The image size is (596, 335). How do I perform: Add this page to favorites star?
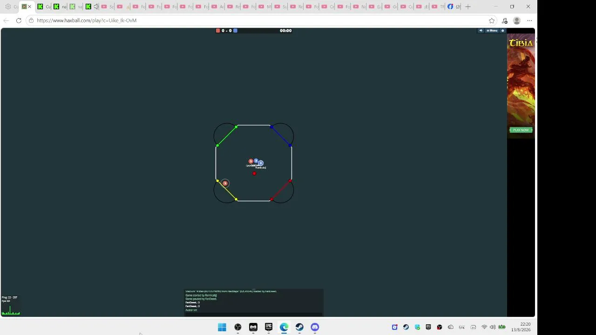(x=492, y=20)
